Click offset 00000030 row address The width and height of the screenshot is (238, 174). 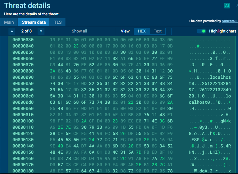coord(23,40)
